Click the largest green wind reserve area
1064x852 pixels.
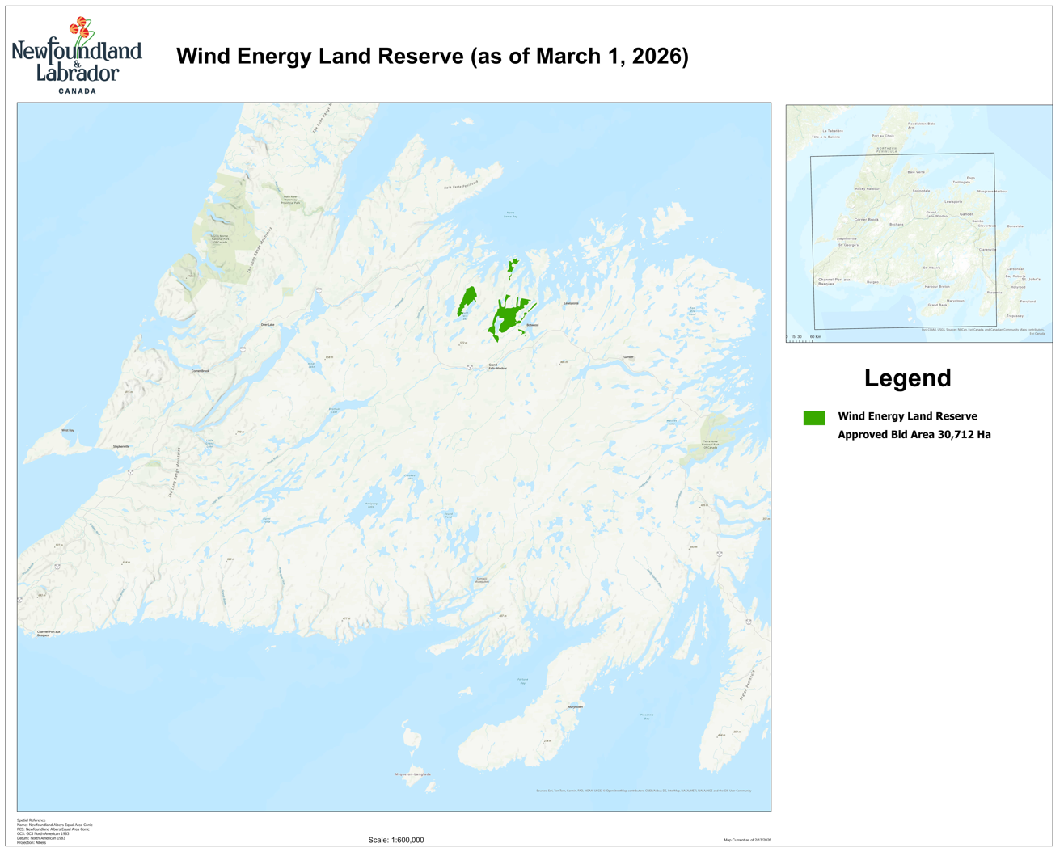coord(508,317)
